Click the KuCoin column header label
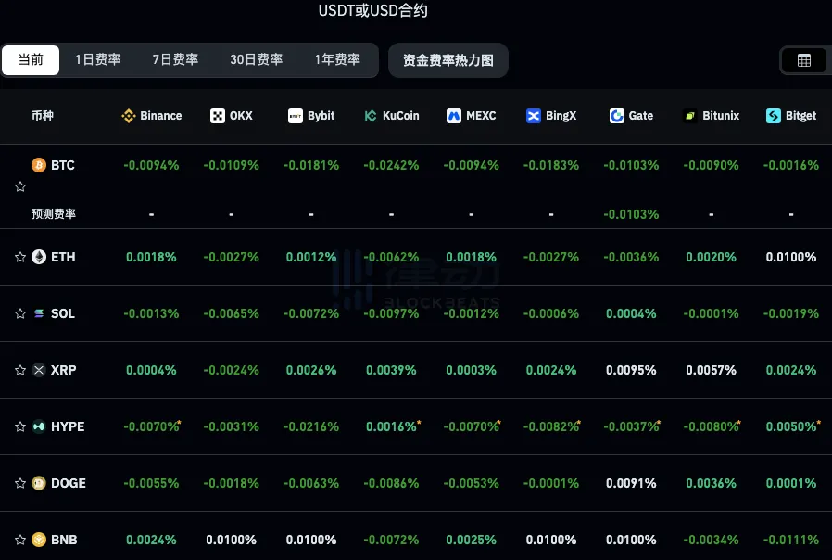The width and height of the screenshot is (832, 560). (x=400, y=116)
